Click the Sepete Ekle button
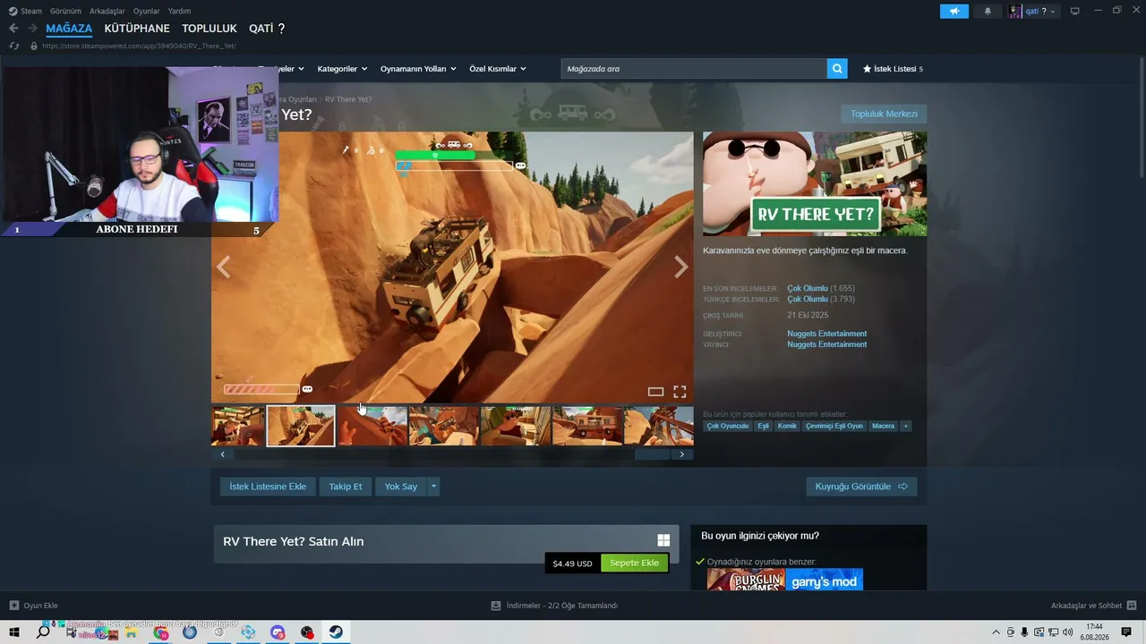 pyautogui.click(x=635, y=563)
